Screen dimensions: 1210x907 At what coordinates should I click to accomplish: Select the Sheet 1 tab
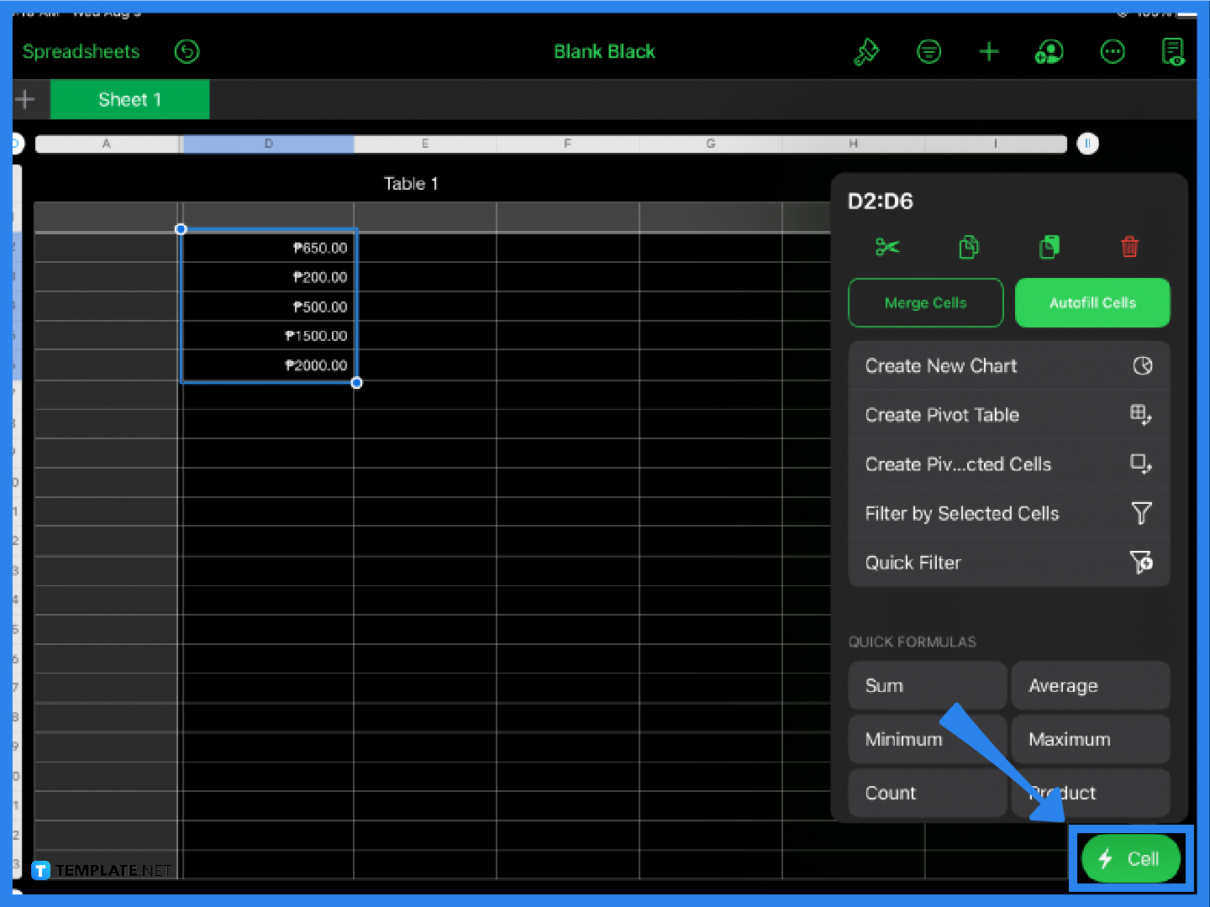click(x=129, y=100)
